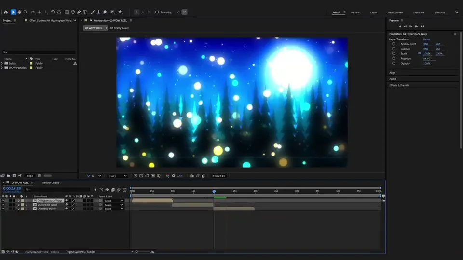Enable motion blur for the composition in timeline
The width and height of the screenshot is (463, 260).
click(x=119, y=190)
